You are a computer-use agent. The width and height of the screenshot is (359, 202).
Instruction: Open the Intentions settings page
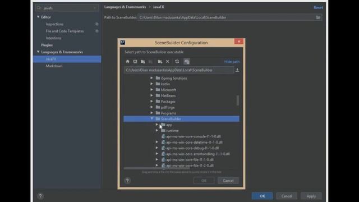point(53,38)
